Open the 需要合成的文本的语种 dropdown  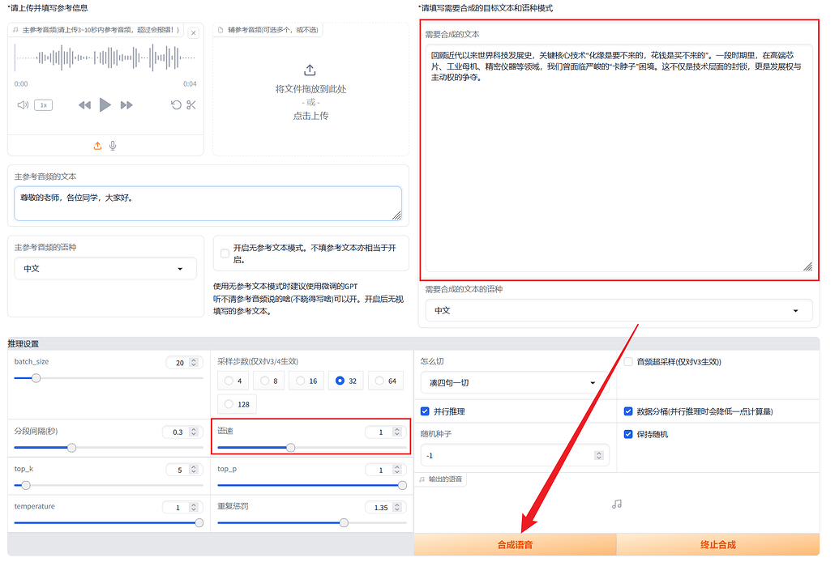(619, 310)
